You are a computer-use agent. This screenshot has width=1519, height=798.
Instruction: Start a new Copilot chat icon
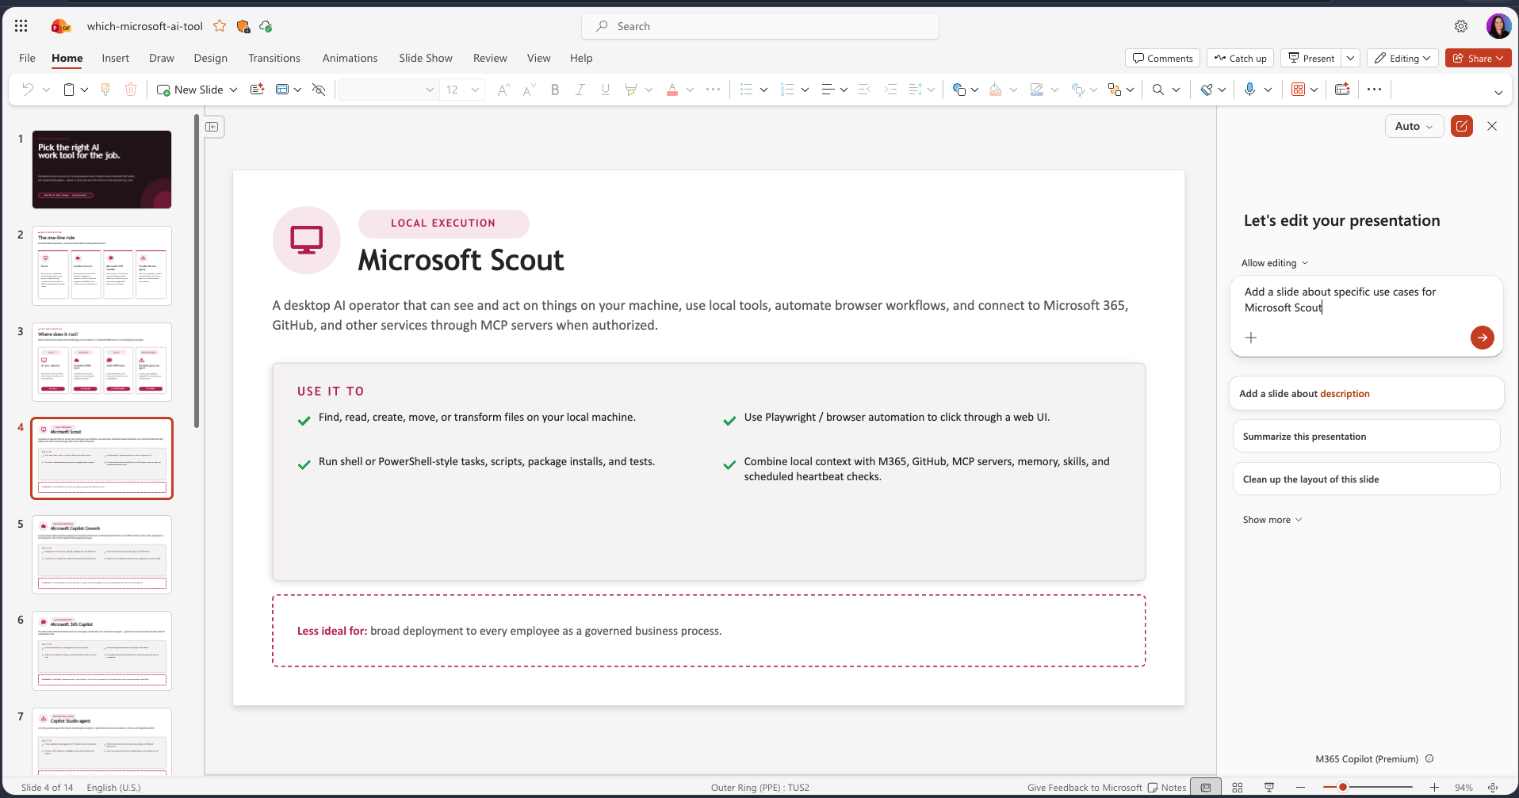pos(1461,126)
